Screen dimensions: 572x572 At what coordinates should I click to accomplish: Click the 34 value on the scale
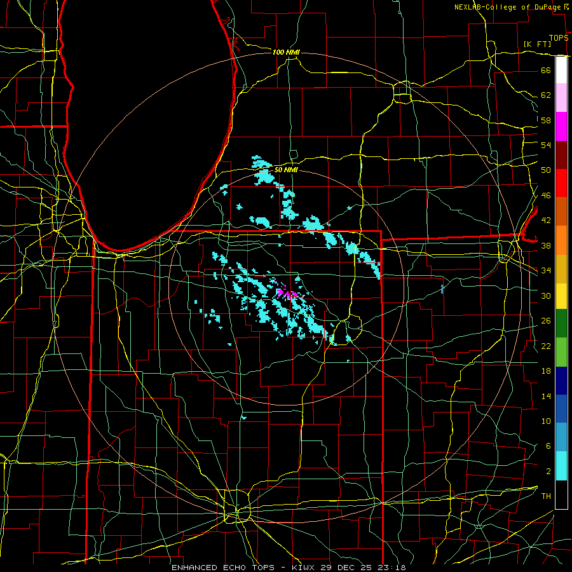point(546,271)
